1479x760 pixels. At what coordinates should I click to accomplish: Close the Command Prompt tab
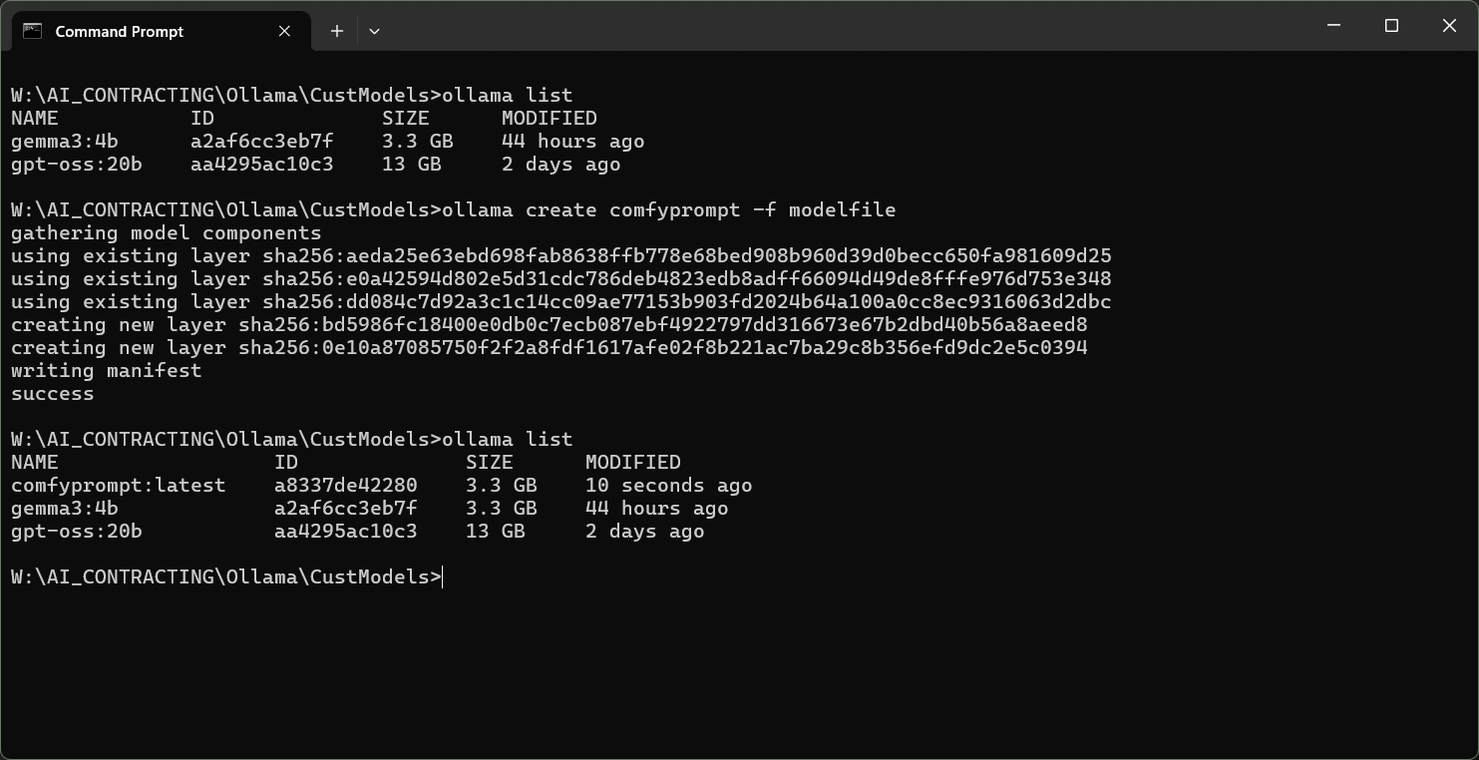point(284,31)
